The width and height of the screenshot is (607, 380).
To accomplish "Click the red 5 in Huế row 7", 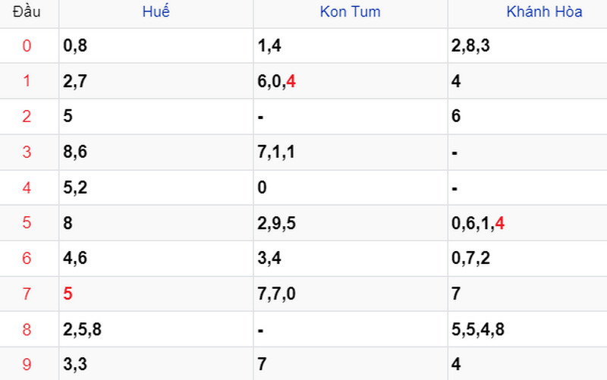I will (68, 294).
